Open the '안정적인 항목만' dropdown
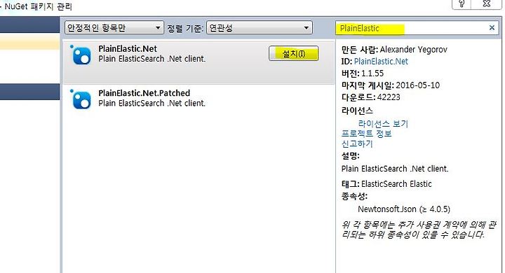Screen dimensions: 505x273 pos(114,28)
